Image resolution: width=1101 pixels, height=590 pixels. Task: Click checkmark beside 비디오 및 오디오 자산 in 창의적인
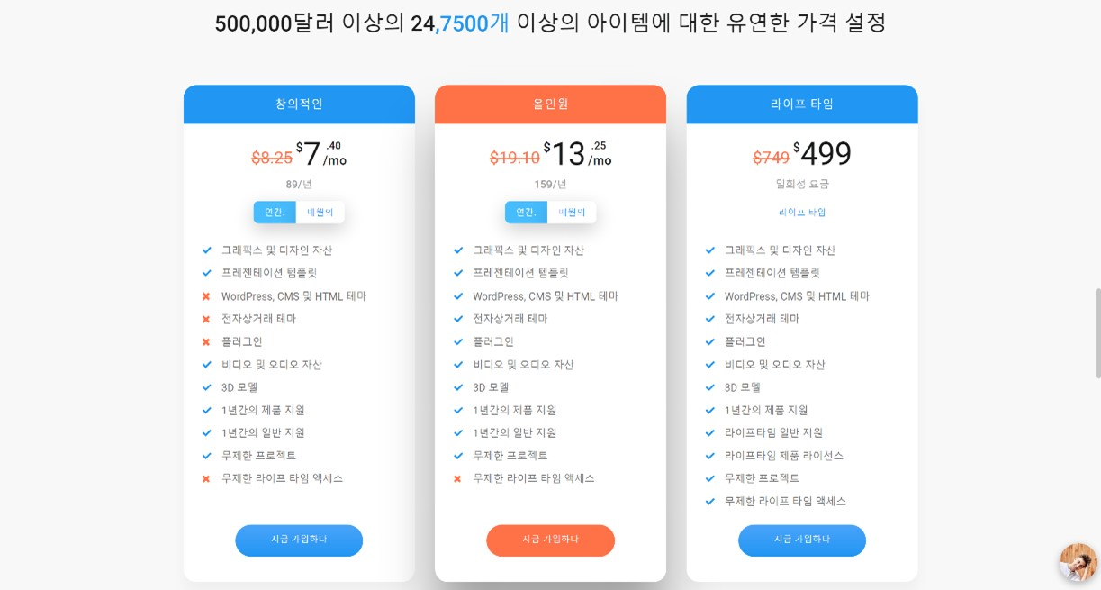pyautogui.click(x=206, y=365)
